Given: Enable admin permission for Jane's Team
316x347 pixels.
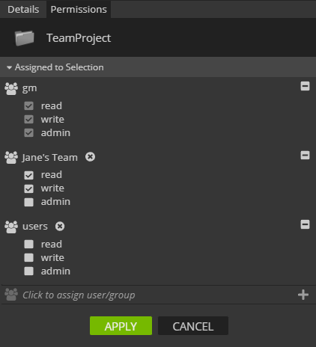Looking at the screenshot, I should (x=28, y=202).
